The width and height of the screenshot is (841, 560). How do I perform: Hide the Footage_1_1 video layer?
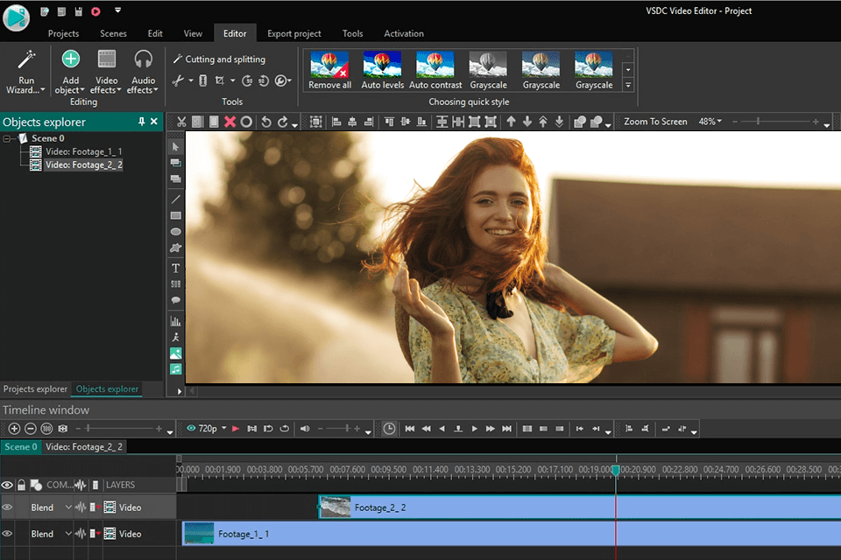7,534
